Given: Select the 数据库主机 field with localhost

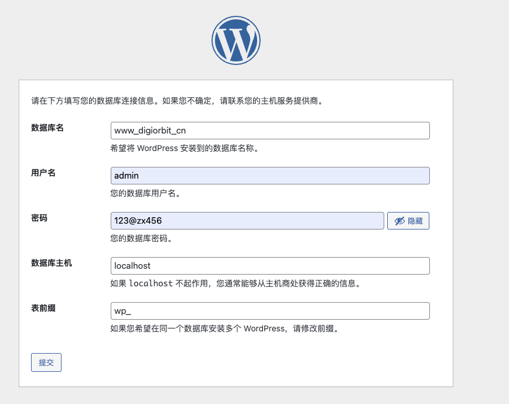Looking at the screenshot, I should coord(270,266).
